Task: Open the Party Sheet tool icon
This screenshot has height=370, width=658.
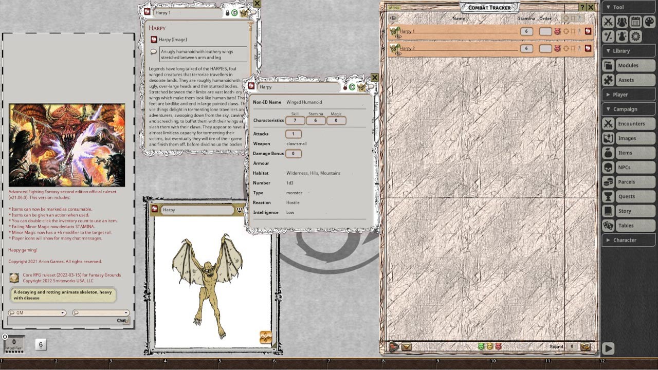Action: click(x=622, y=22)
